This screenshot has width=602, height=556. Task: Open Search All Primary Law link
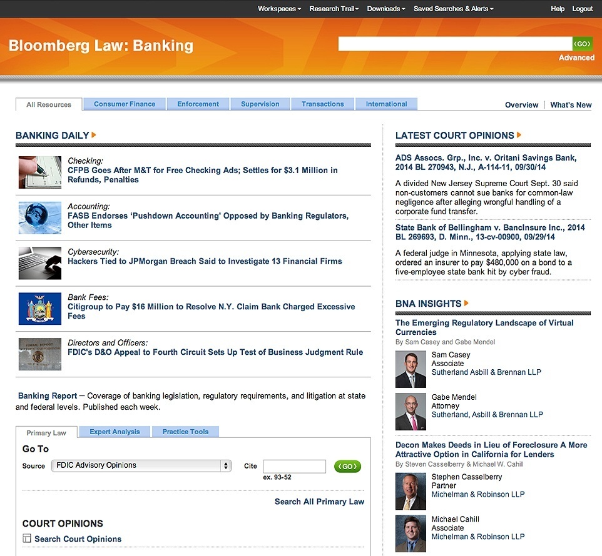click(319, 502)
